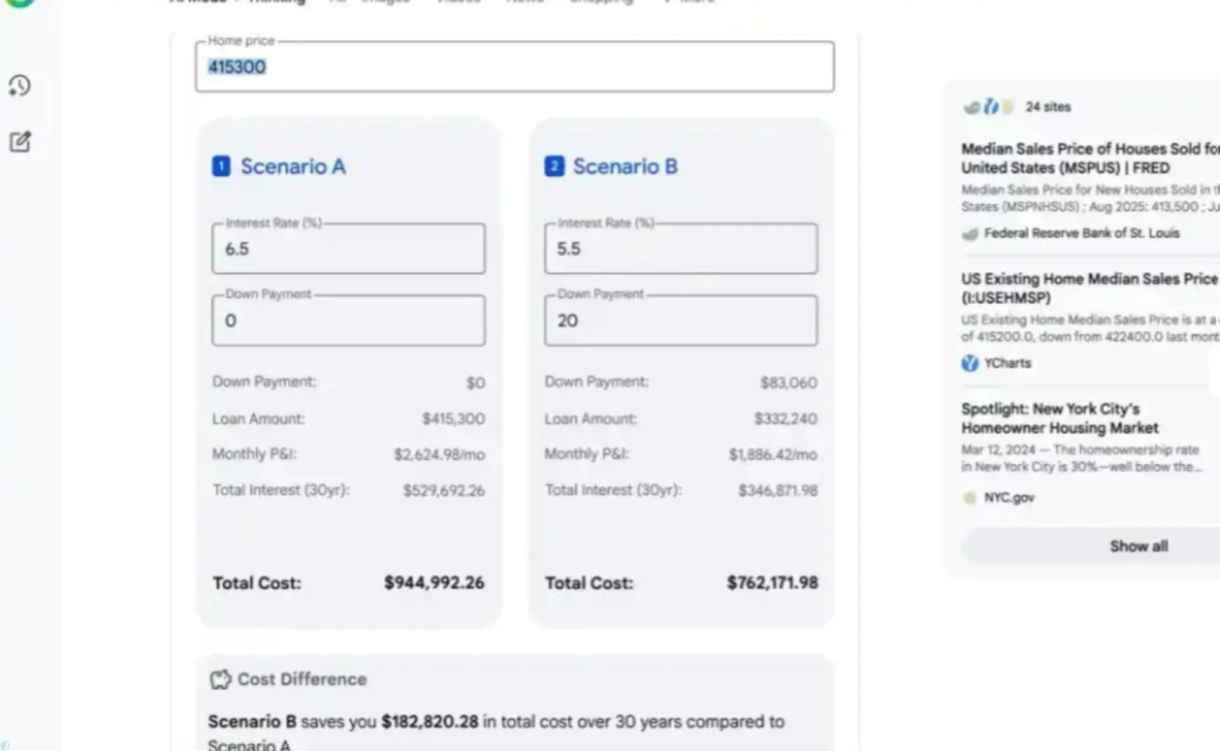This screenshot has height=751, width=1220.
Task: Click the Federal Reserve Bank favicon
Action: (970, 233)
